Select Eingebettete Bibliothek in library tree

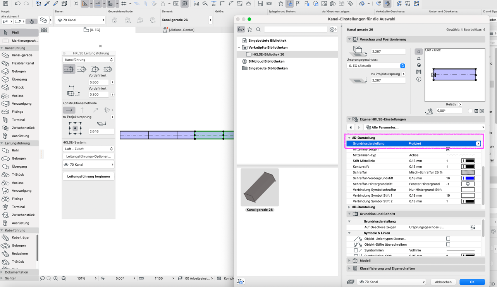point(267,41)
